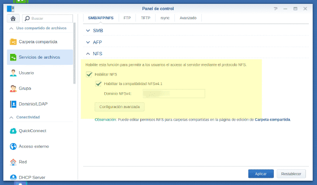Click the 'Observación' note label
The image size is (317, 185).
(105, 120)
